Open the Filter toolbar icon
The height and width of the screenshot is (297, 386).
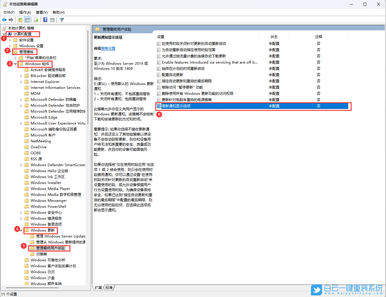tap(61, 20)
